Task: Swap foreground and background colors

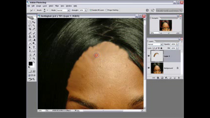Action: pyautogui.click(x=34, y=62)
